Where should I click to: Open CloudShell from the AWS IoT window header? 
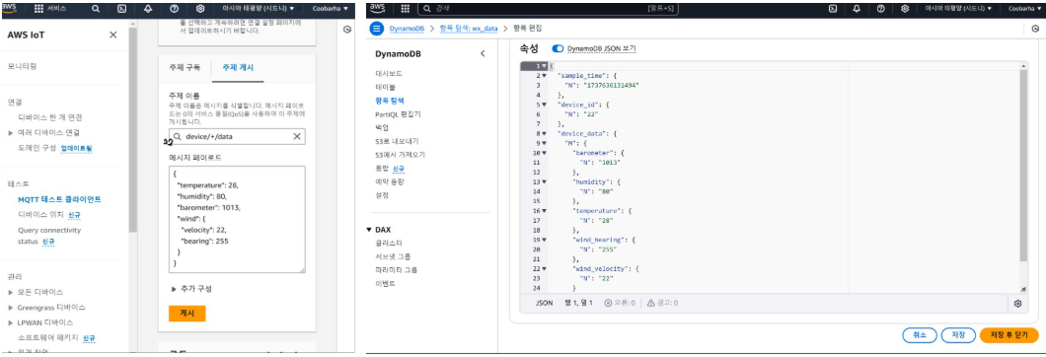[121, 9]
